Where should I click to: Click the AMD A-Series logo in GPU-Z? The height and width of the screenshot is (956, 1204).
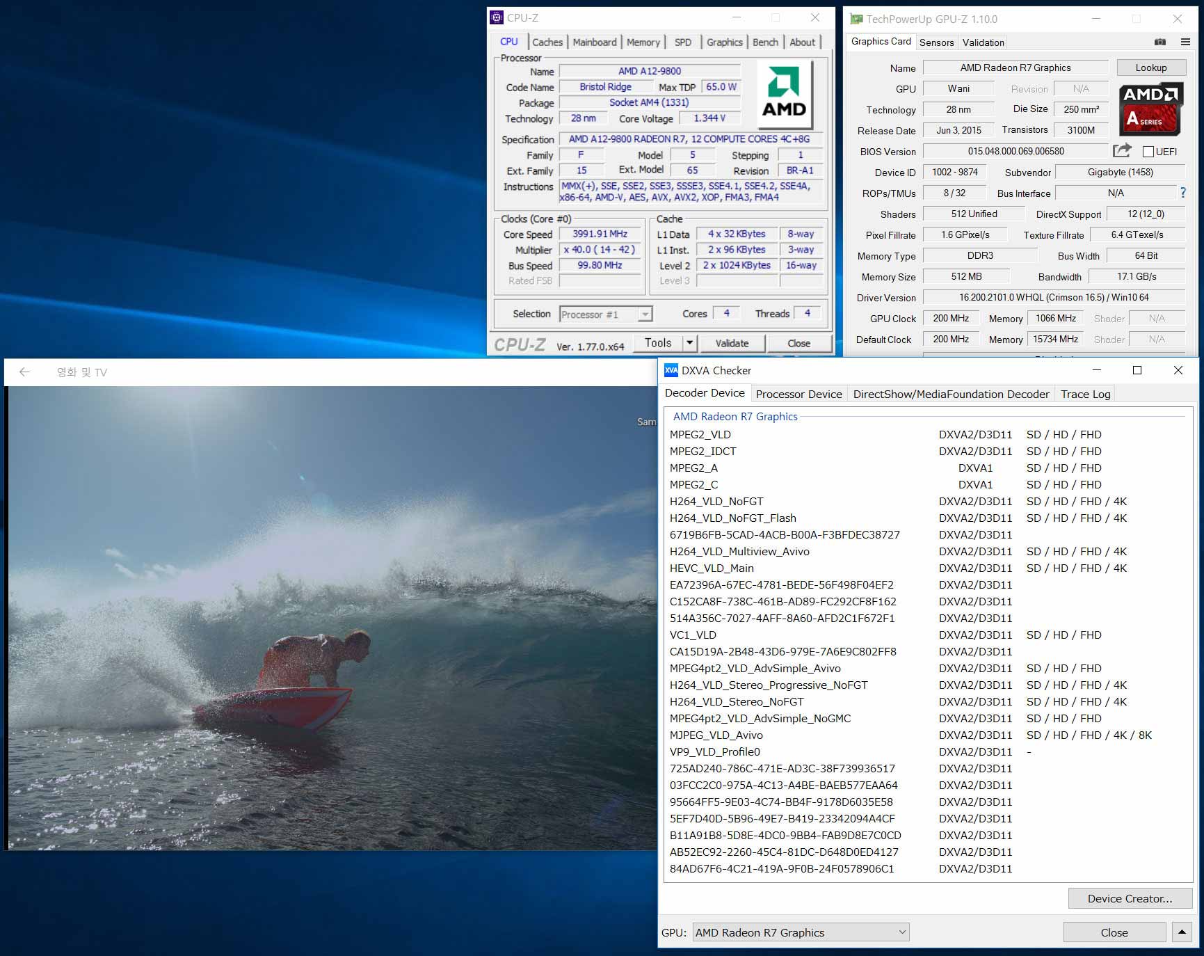1151,109
